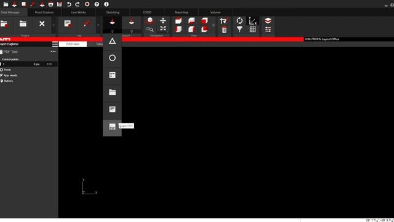Viewport: 394px width, 222px height.
Task: Open the layers stack icon
Action: (268, 20)
